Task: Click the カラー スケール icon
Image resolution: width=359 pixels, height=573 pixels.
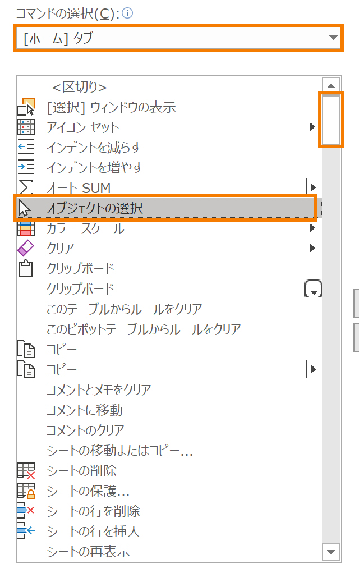Action: tap(26, 228)
